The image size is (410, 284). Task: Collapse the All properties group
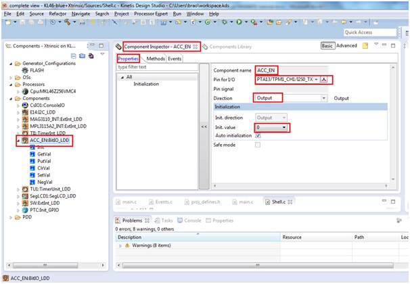click(x=122, y=77)
